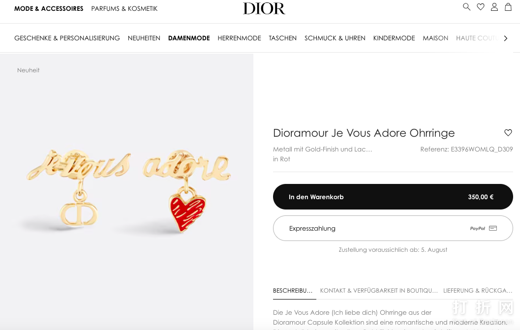Open Schmuck & Uhren category
The width and height of the screenshot is (520, 330).
[x=335, y=38]
